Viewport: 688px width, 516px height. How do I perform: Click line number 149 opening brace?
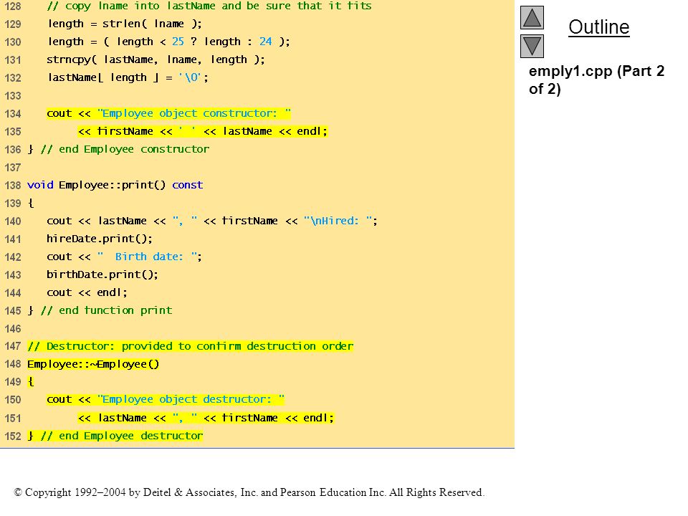(30, 382)
